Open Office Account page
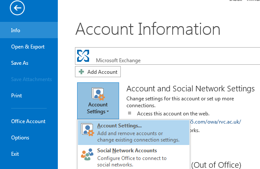 click(x=29, y=121)
